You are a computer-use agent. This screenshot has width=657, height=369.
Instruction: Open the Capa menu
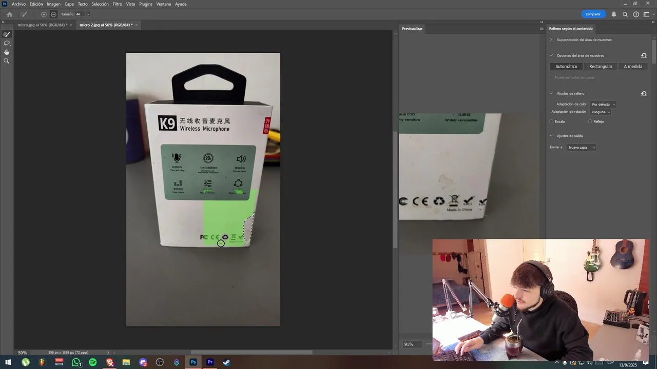(69, 4)
